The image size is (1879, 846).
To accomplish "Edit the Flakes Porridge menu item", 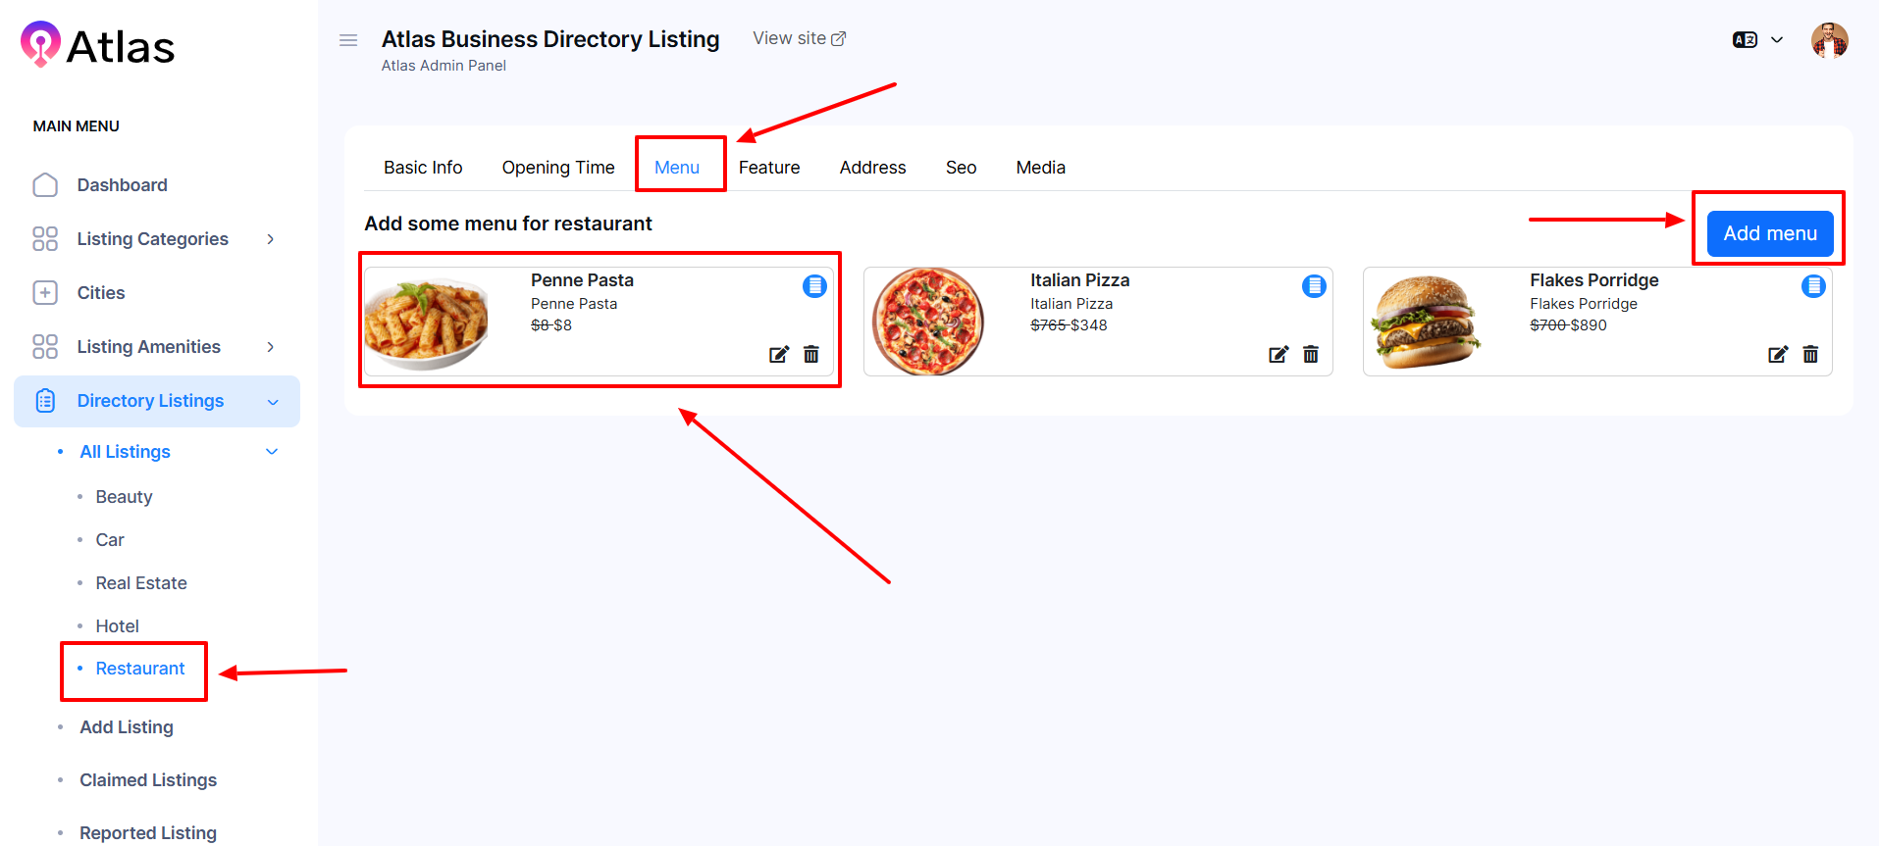I will click(x=1777, y=355).
